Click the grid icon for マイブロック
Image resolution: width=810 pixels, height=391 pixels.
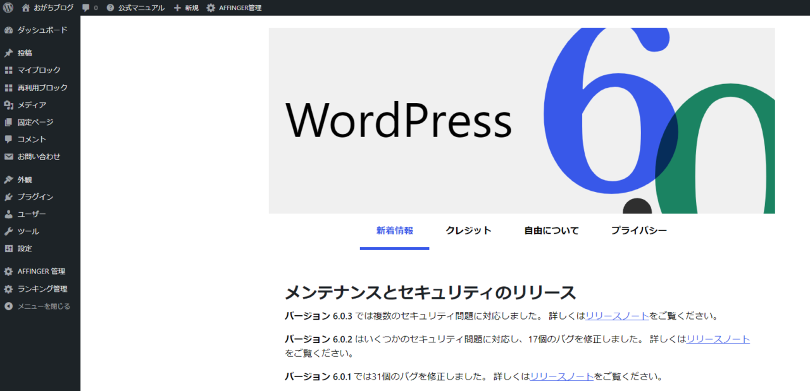pyautogui.click(x=9, y=70)
